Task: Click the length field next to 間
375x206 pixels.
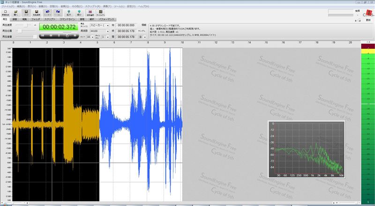Action: pyautogui.click(x=126, y=37)
